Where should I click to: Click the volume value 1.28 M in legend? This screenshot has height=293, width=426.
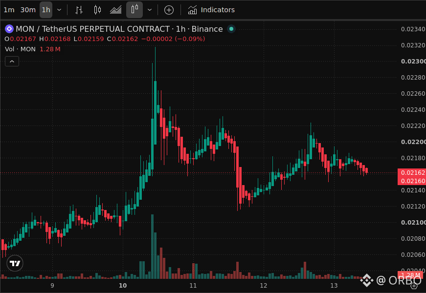click(x=50, y=49)
